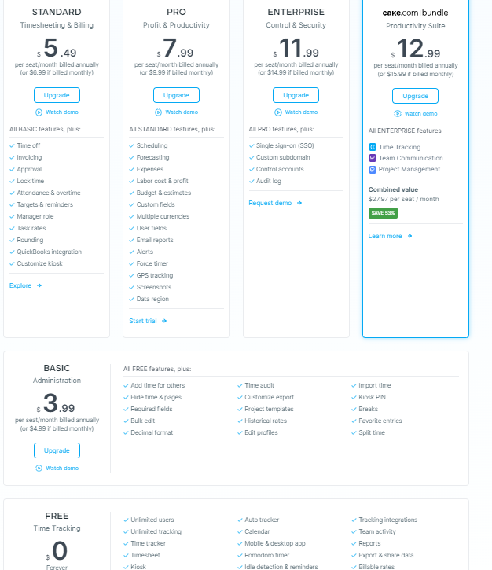Screen dimensions: 492x570
Task: Click the Team Communication app icon
Action: pos(373,158)
